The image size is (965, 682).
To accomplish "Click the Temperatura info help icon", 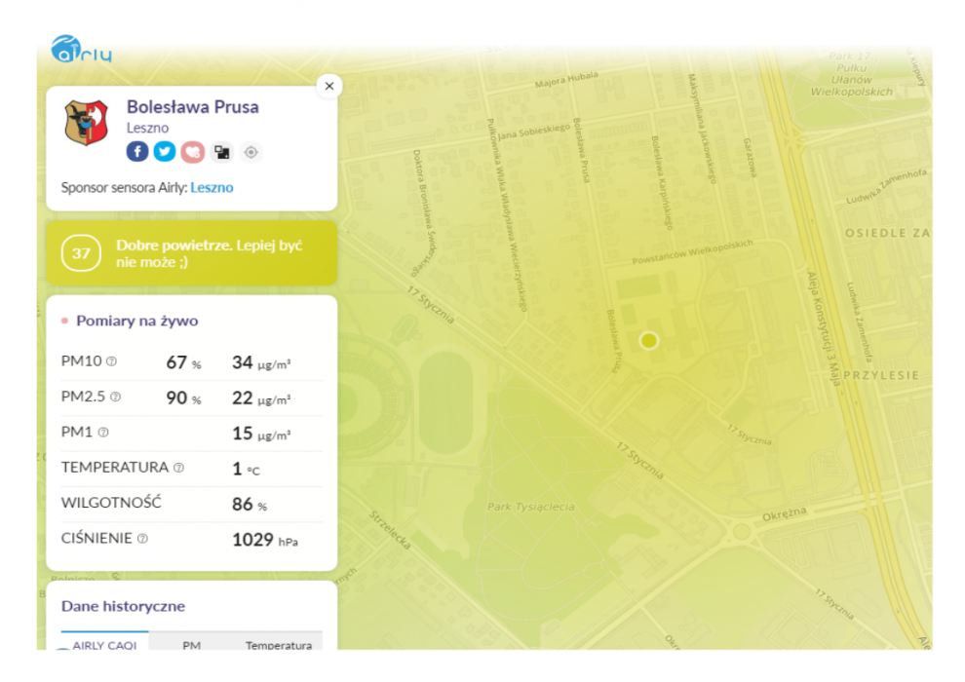I will tap(178, 468).
